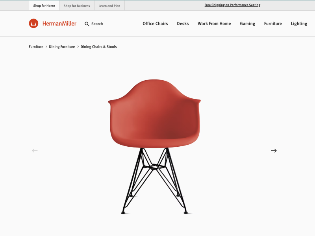Open the Office Chairs menu
This screenshot has height=236, width=315.
[x=155, y=24]
